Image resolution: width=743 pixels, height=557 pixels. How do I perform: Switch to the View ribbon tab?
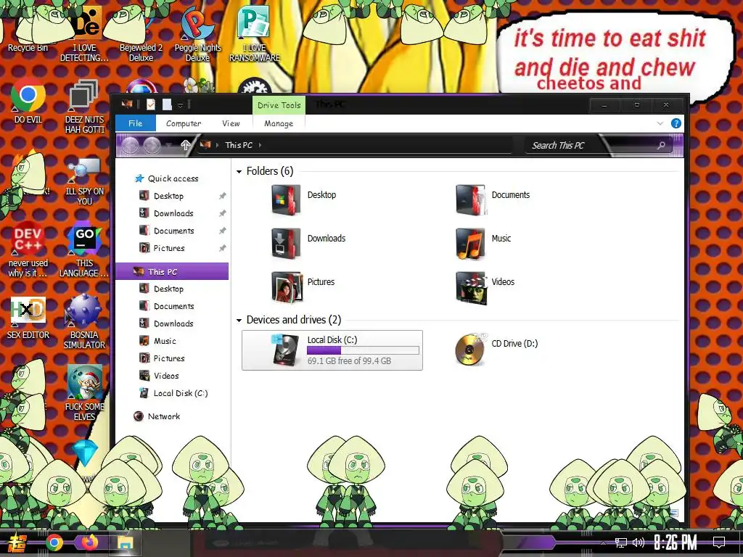tap(231, 123)
